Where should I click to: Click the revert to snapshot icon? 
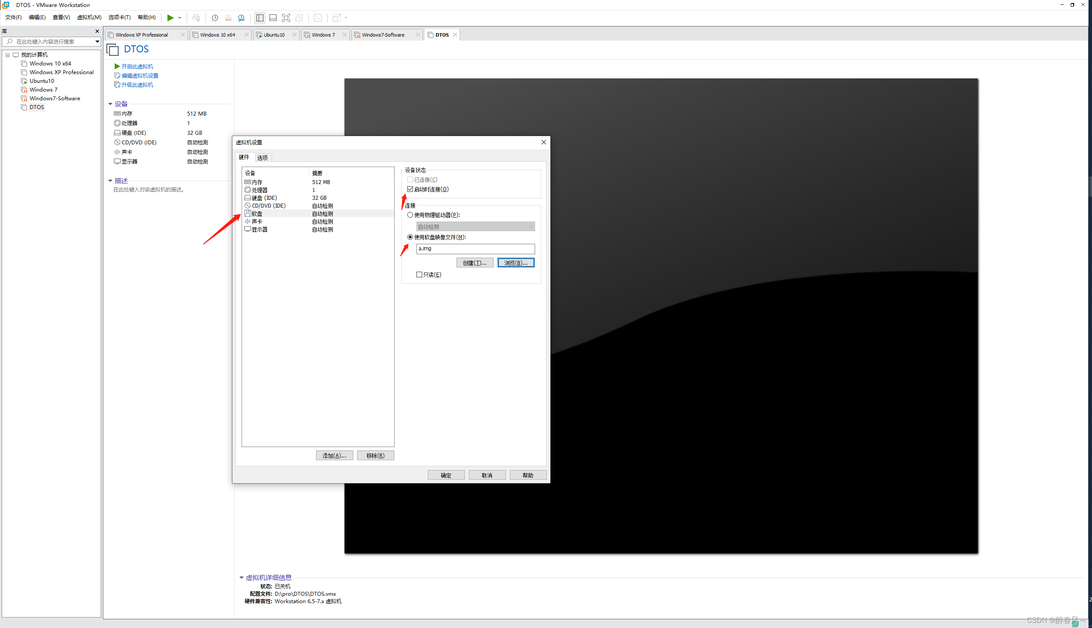[x=228, y=18]
